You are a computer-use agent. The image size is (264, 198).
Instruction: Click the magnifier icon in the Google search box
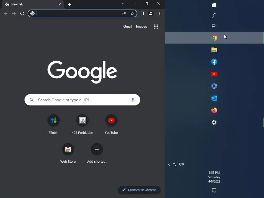click(31, 100)
